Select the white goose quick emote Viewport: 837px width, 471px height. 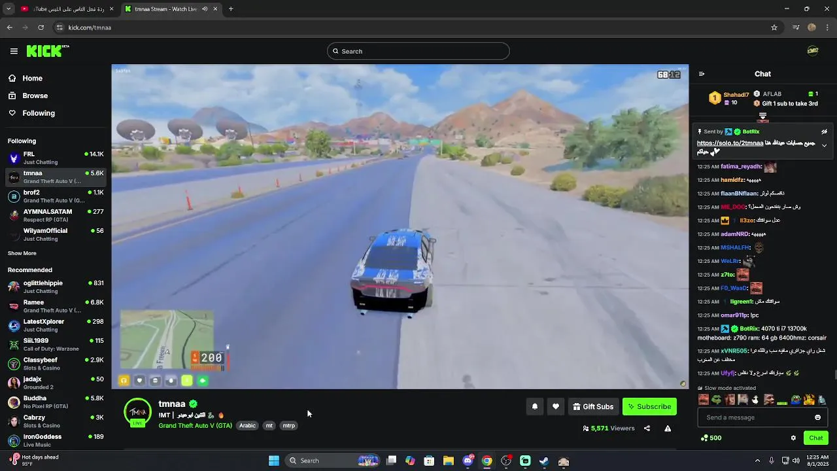(756, 400)
